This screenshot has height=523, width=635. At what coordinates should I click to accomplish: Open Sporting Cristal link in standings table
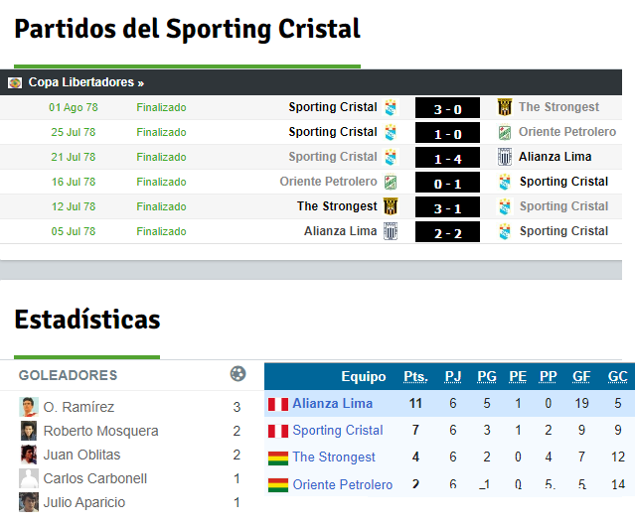tap(338, 430)
